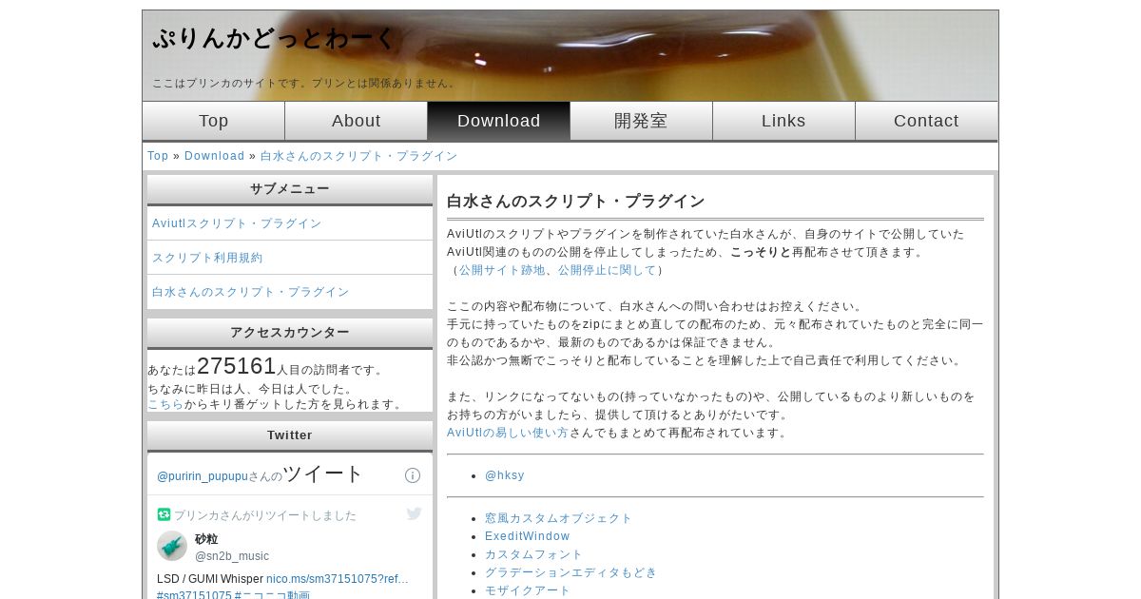Open the Links navigation tab

(784, 121)
